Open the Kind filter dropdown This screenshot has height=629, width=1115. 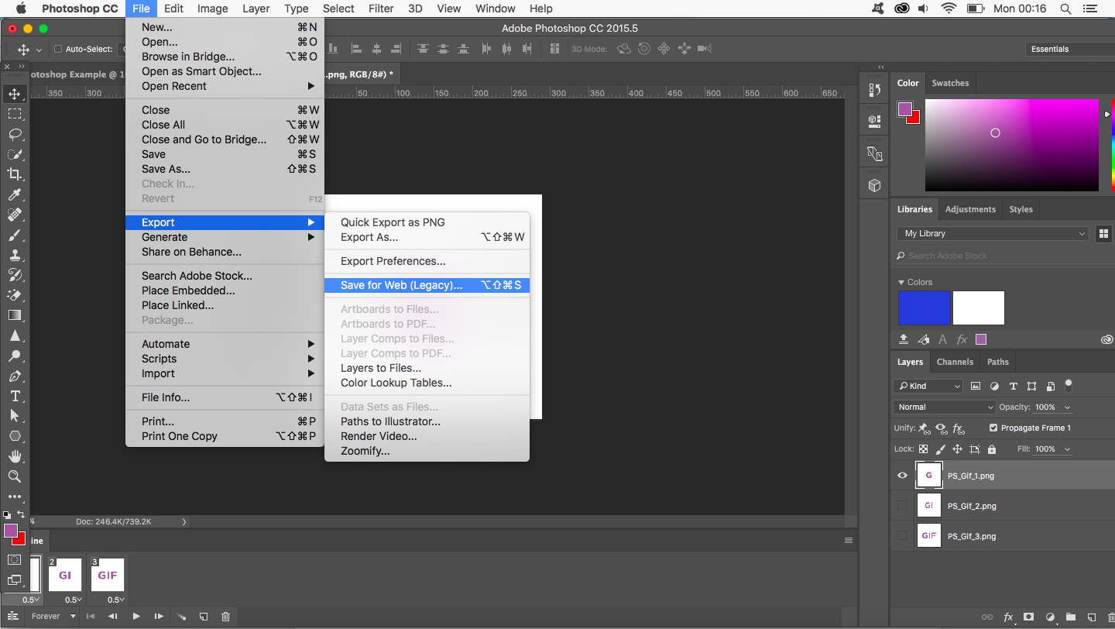928,386
